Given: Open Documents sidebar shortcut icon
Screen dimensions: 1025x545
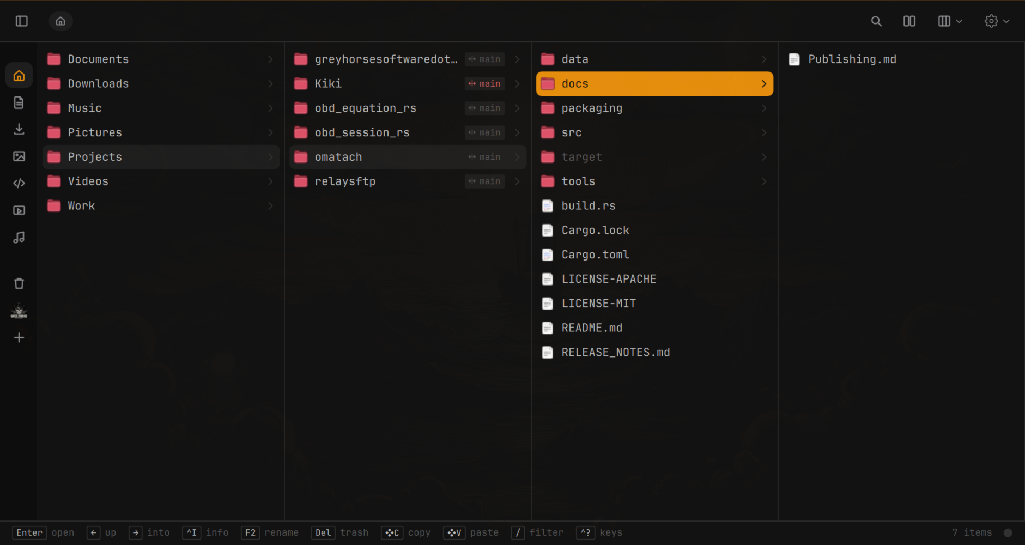Looking at the screenshot, I should [19, 102].
